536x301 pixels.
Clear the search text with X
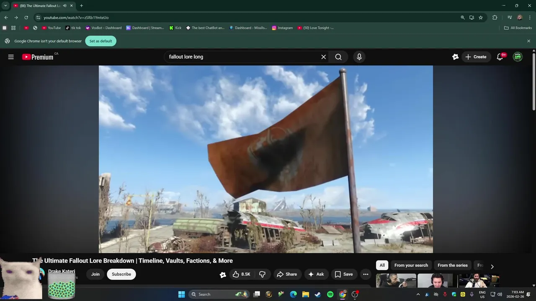[323, 57]
